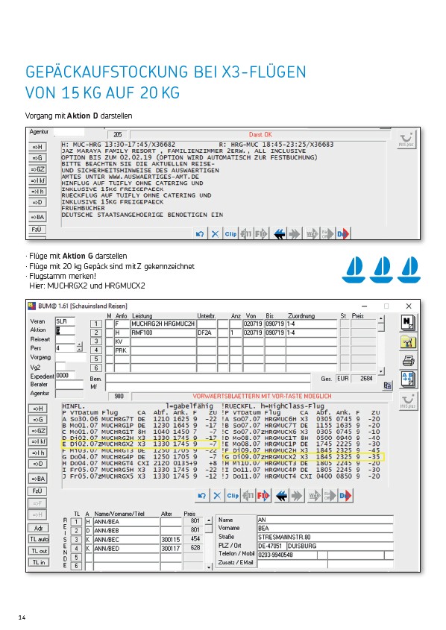446x630 pixels.
Task: Click the red F10 icon in the BUM@ window toolbar
Action: pos(263,496)
